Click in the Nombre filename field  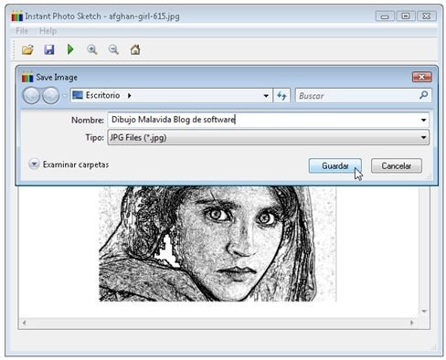[268, 120]
